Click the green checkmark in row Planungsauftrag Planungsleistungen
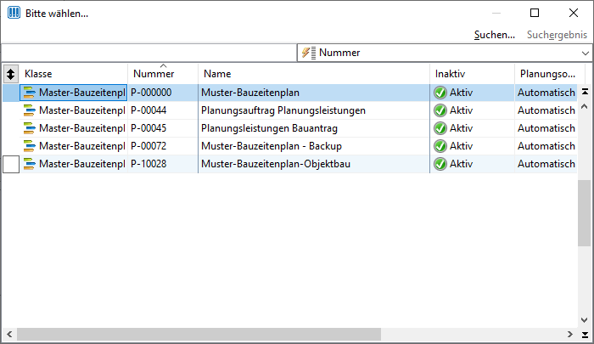 pos(440,110)
